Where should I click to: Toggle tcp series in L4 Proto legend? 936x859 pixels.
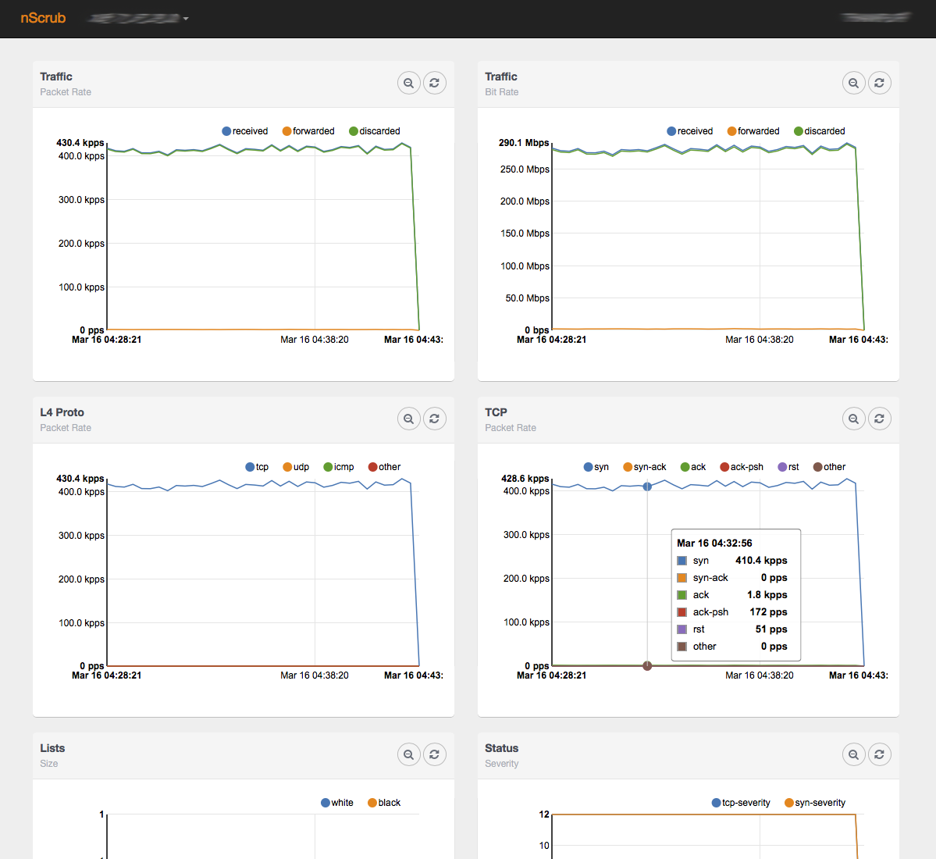click(x=257, y=467)
